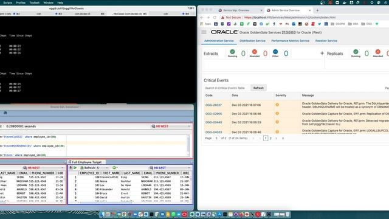This screenshot has height=219, width=389.
Task: Switch to Performance Metrics Service tab
Action: pos(291,41)
